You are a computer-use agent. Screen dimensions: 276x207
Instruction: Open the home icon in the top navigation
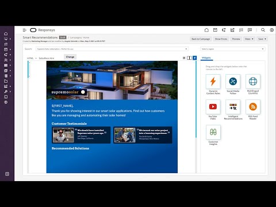pyautogui.click(x=206, y=30)
